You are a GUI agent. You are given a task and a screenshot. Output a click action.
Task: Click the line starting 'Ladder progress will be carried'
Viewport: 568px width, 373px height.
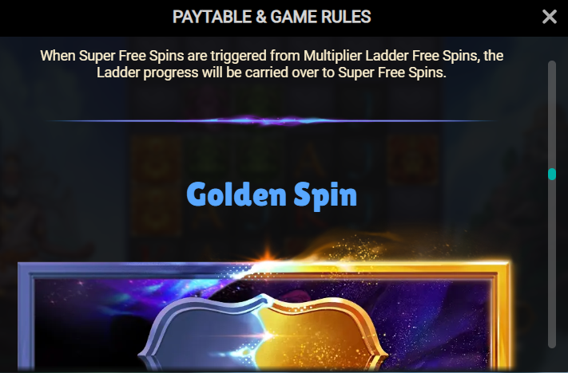(272, 73)
